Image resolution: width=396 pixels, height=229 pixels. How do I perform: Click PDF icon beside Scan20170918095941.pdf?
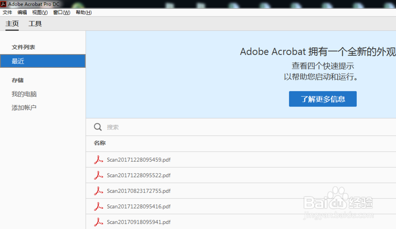pos(99,222)
